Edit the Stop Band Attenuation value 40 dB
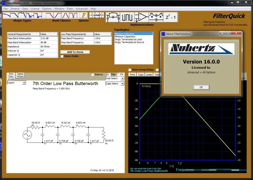The image size is (253, 180). 49,43
